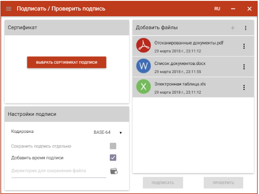Click the Word icon of 'Список документов.docx'
The height and width of the screenshot is (194, 259).
pos(143,66)
